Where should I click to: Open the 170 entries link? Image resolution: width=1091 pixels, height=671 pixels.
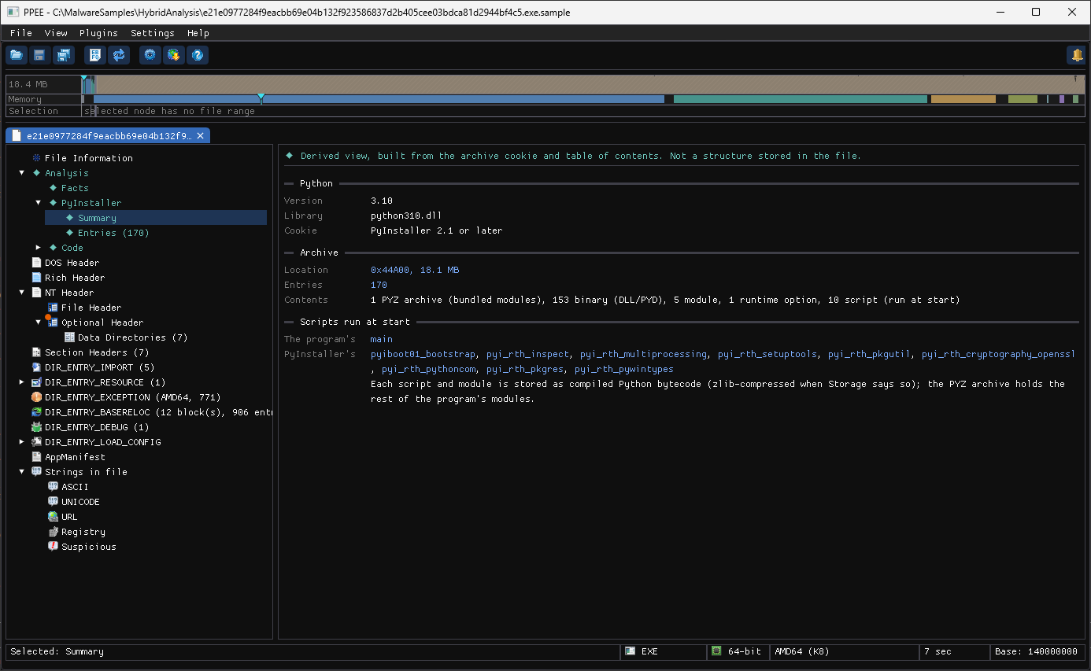(x=379, y=285)
